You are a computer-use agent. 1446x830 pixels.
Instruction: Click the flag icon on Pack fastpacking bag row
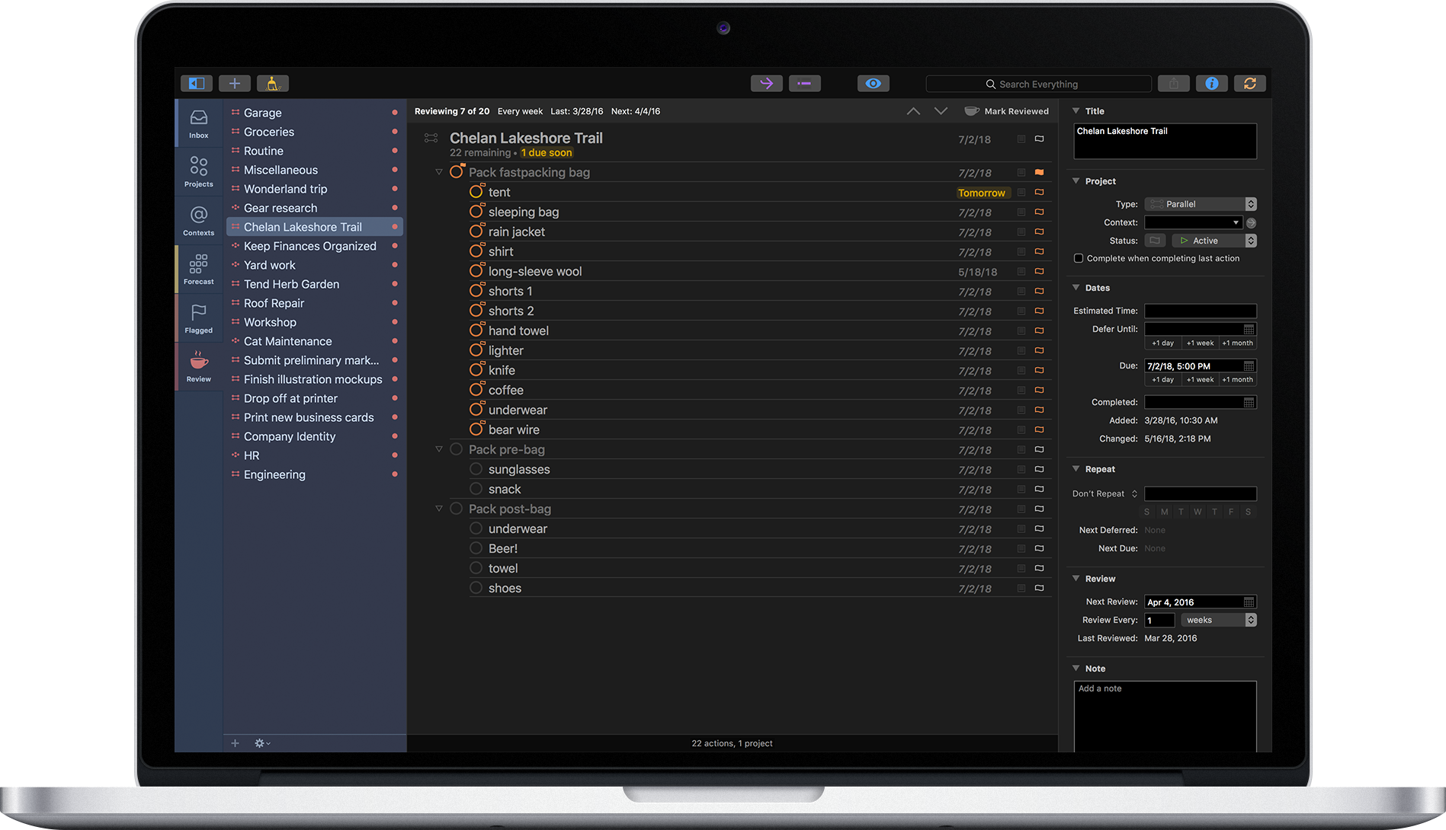click(1039, 172)
